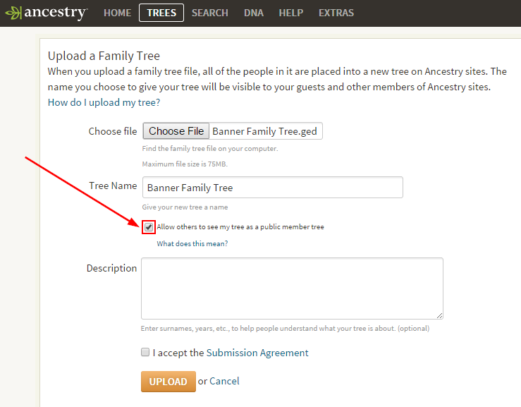Click the 'Allow others to see' label text
Image resolution: width=521 pixels, height=407 pixels.
tap(240, 226)
